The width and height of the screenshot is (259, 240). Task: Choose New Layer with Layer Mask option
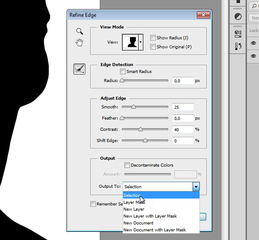pos(150,216)
